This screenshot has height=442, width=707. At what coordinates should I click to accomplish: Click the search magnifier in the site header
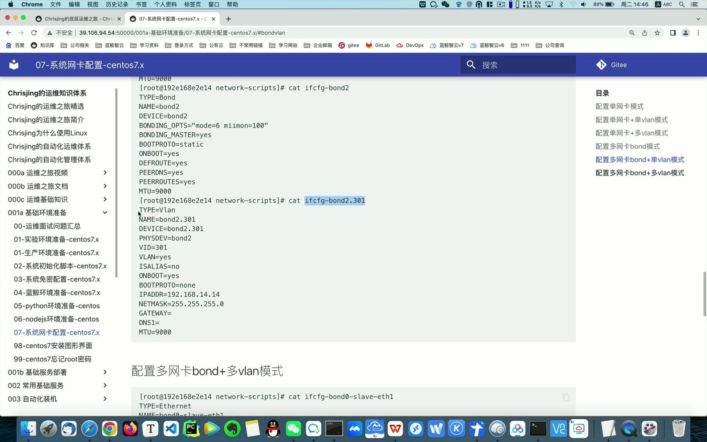[x=471, y=65]
